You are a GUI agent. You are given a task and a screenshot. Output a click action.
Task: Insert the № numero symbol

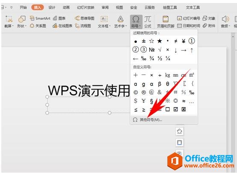tap(151, 50)
